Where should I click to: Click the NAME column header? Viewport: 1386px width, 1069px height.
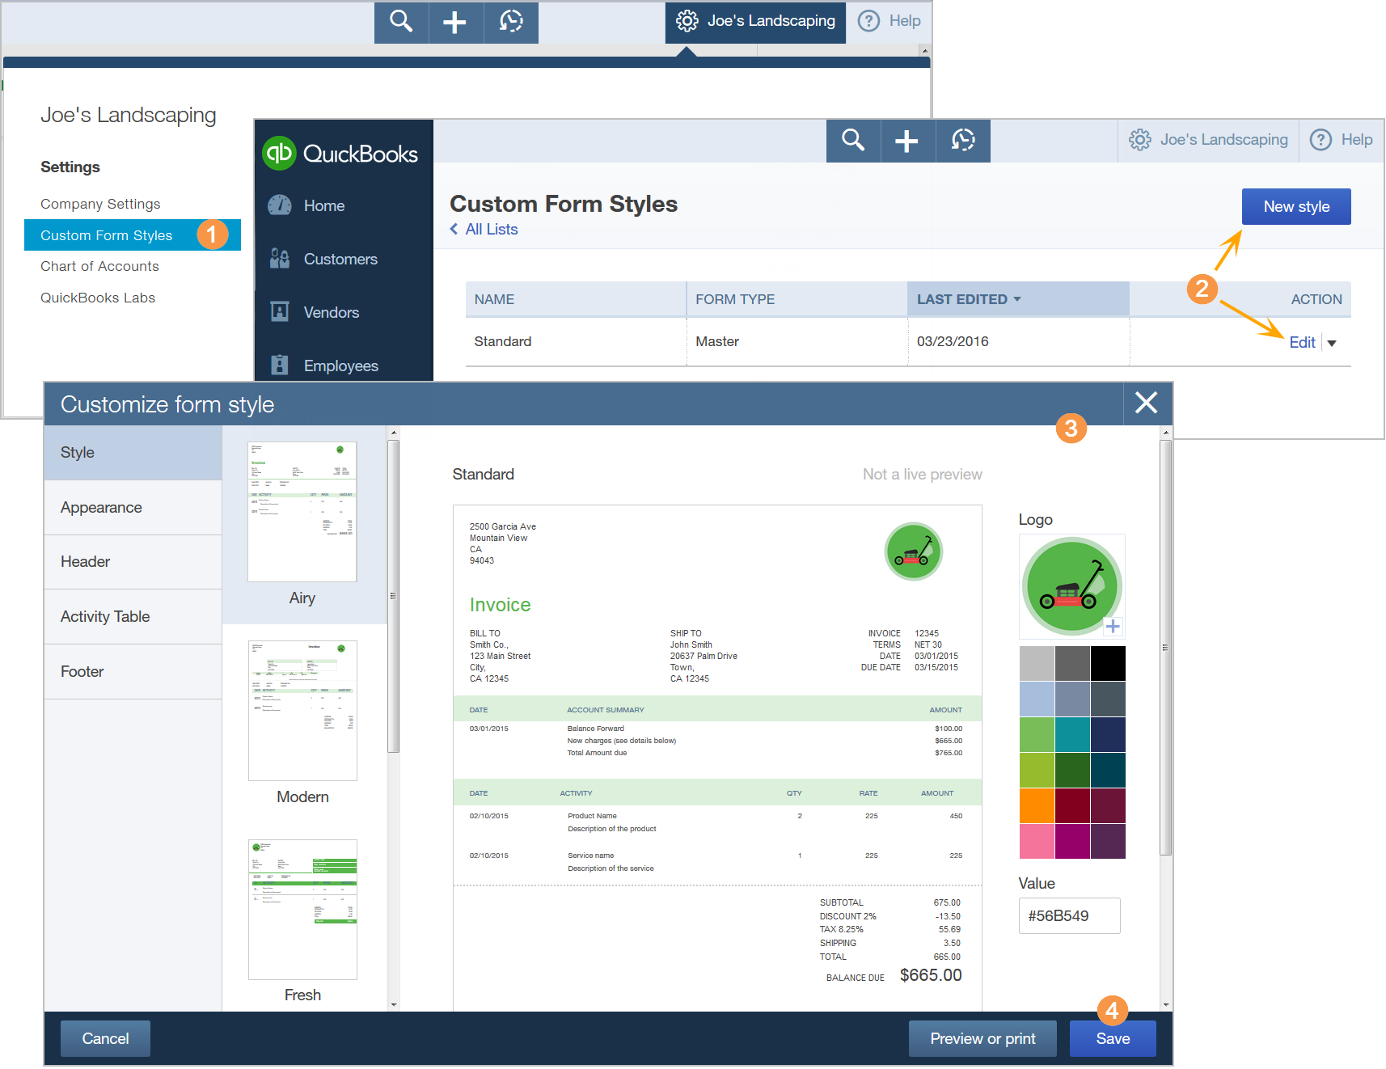tap(576, 299)
